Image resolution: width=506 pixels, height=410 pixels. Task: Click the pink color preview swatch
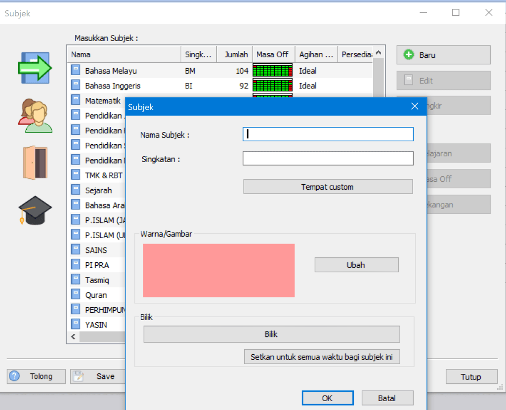point(218,270)
